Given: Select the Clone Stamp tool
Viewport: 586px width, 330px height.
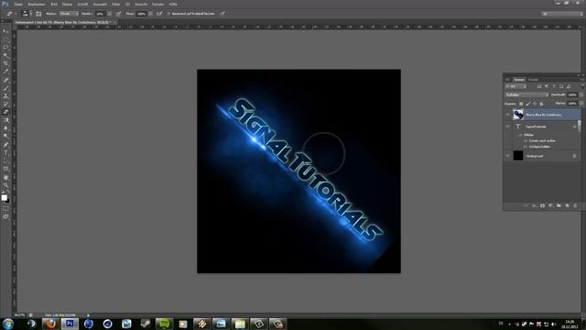Looking at the screenshot, I should (5, 95).
